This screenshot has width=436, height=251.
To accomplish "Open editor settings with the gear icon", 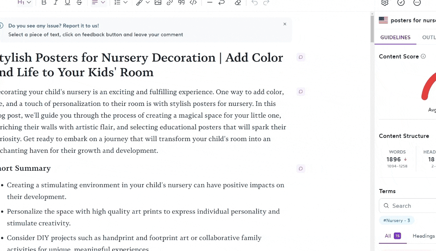I will [x=385, y=3].
